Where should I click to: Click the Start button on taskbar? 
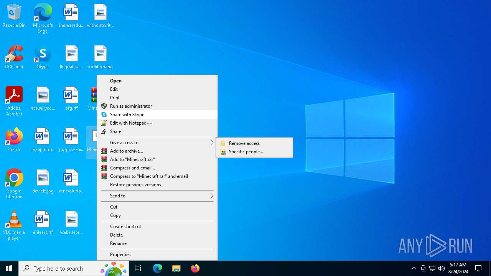click(9, 268)
